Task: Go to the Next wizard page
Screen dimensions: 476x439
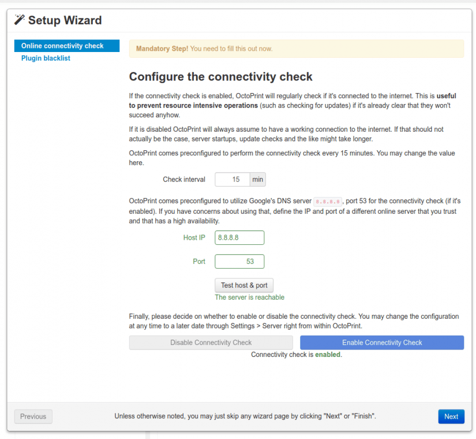Action: [451, 416]
